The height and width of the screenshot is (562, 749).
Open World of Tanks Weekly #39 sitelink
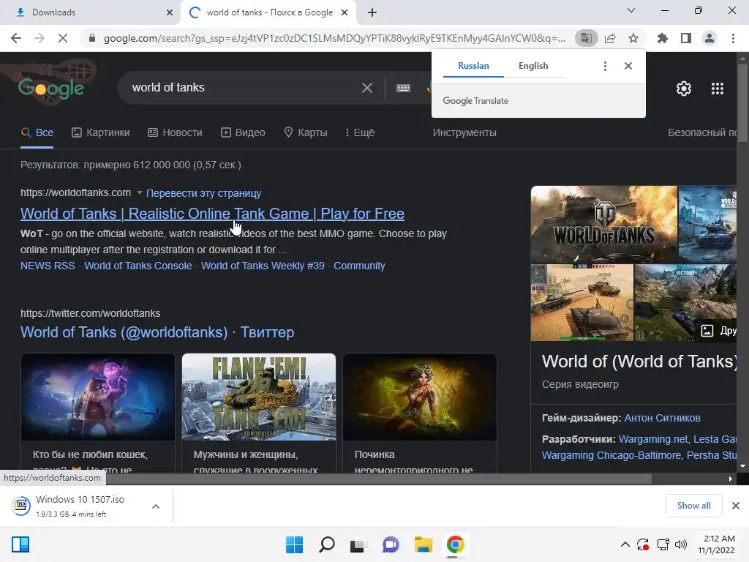[263, 266]
